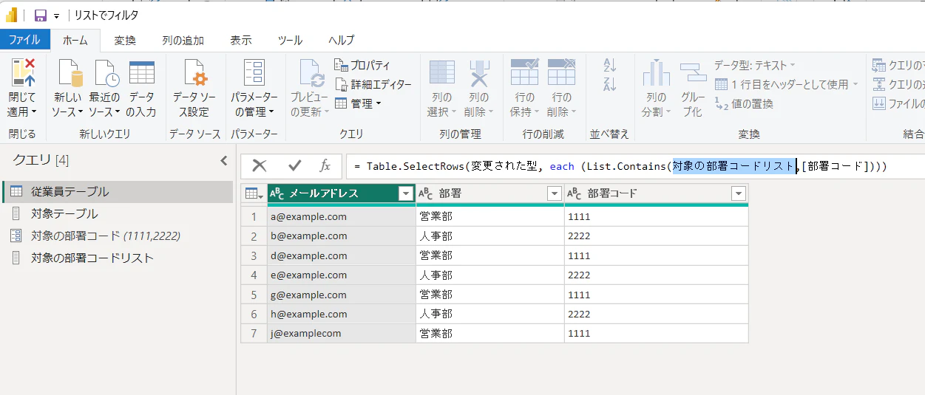Click 行の保持 icon
Image resolution: width=925 pixels, height=395 pixels.
tap(525, 72)
